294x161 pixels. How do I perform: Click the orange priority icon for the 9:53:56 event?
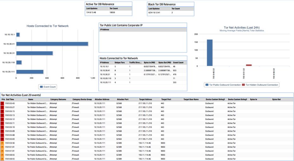click(x=3, y=143)
